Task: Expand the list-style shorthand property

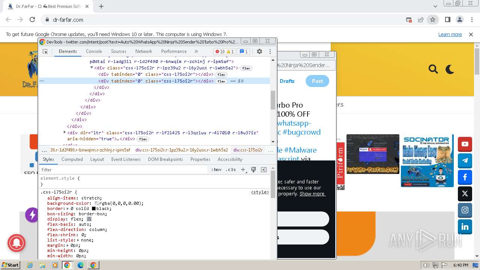Action: (78, 240)
